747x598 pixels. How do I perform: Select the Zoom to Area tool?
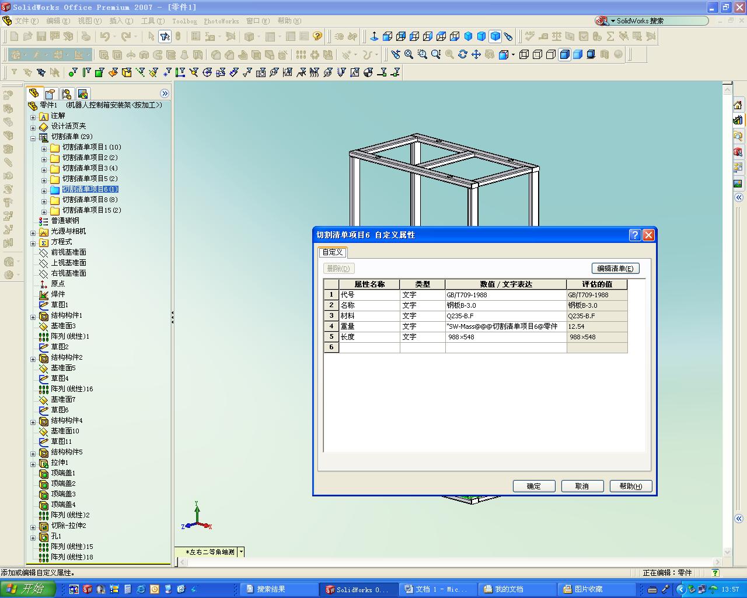pos(422,54)
